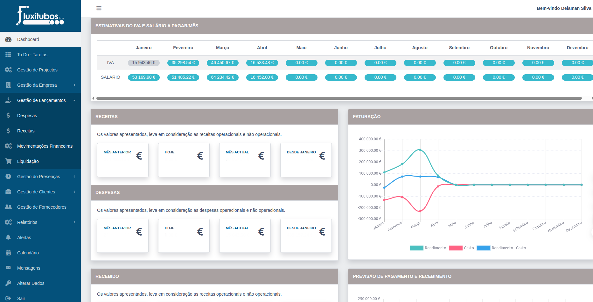The image size is (593, 302).
Task: Expand Gestão da Empresa submenu
Action: [x=74, y=85]
